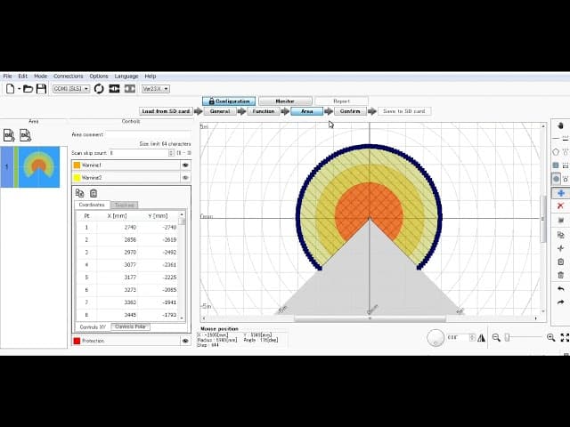This screenshot has height=427, width=570.
Task: Click the refresh connection icon
Action: 99,89
